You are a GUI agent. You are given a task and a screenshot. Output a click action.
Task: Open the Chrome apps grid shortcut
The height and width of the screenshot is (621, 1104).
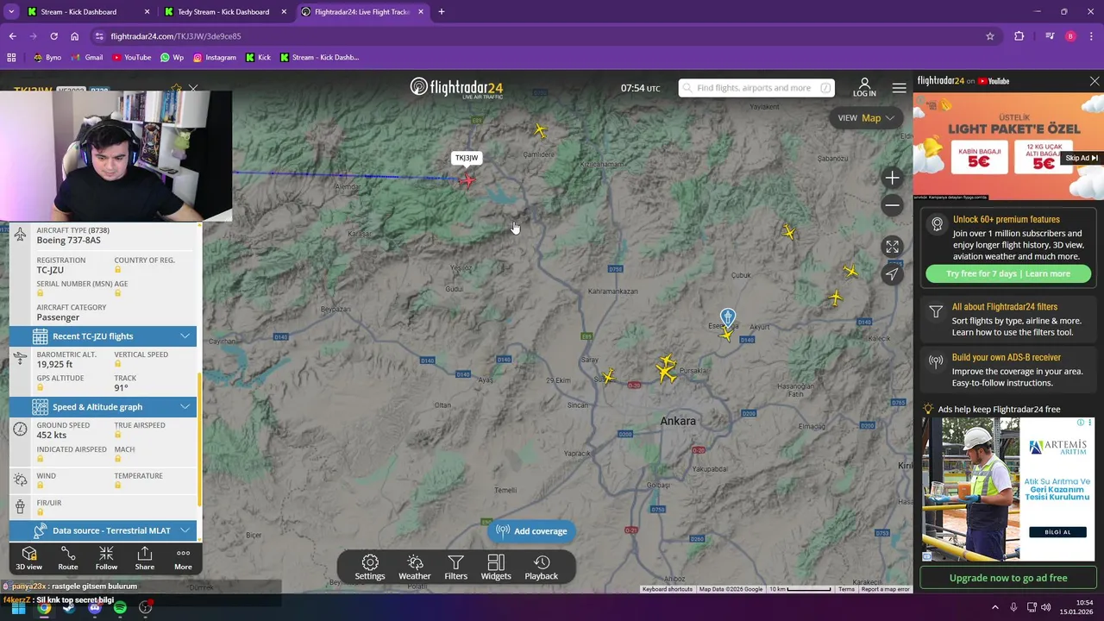[11, 58]
